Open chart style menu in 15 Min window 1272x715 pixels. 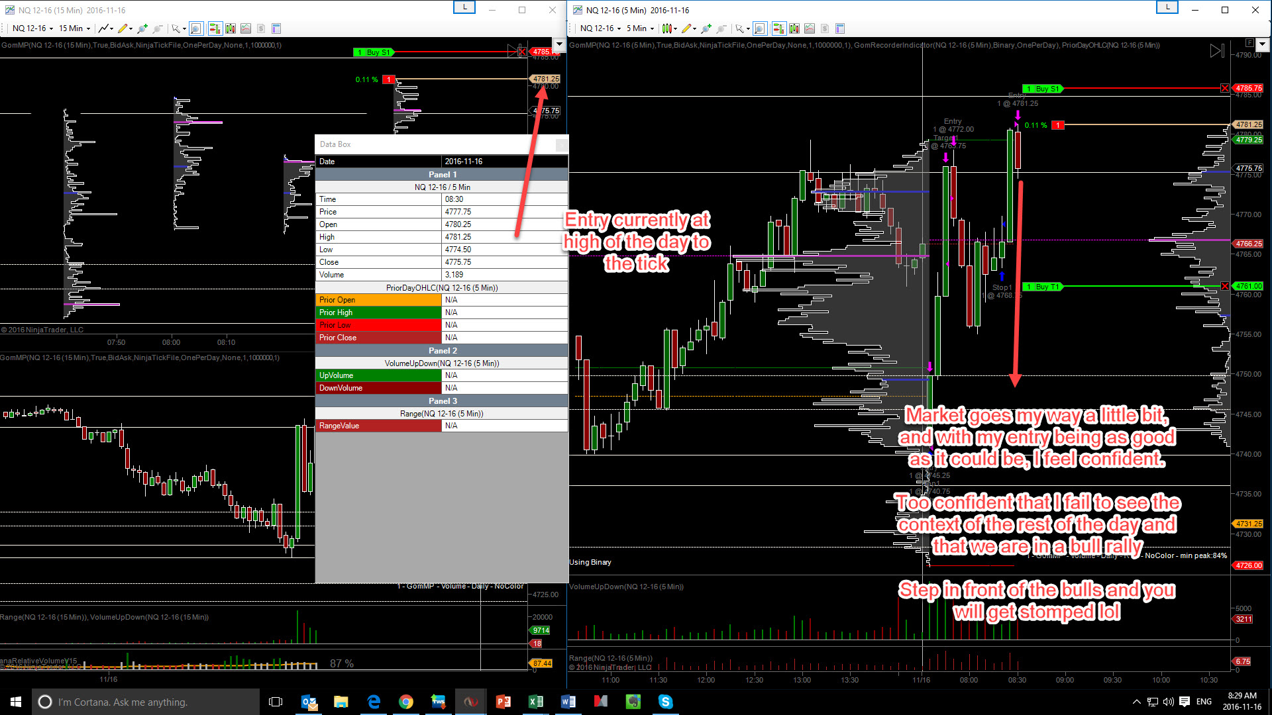tap(105, 28)
